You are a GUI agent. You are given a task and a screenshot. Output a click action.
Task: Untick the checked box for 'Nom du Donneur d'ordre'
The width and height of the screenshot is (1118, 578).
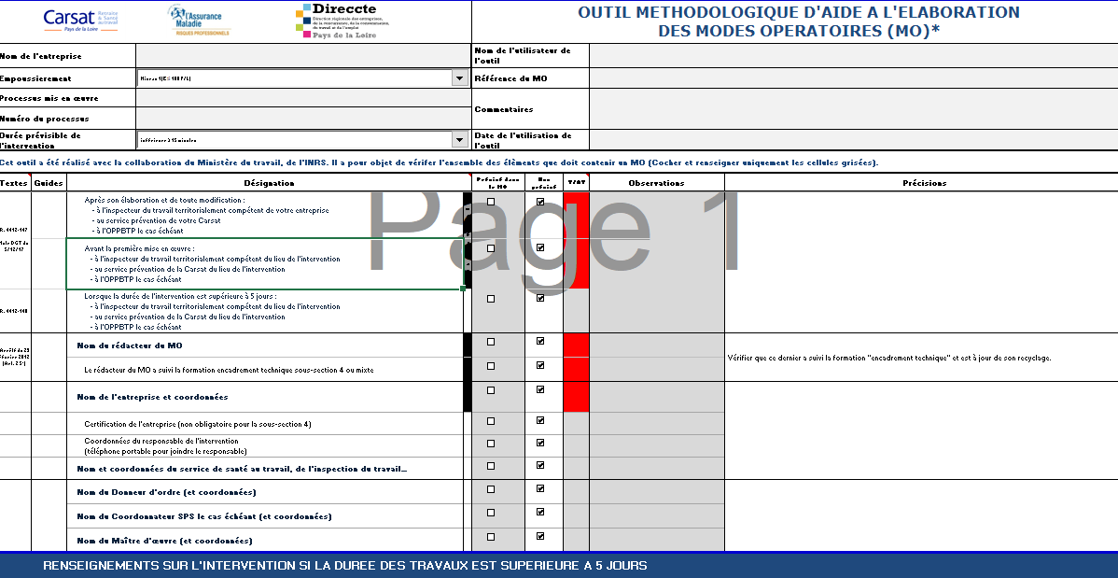540,488
